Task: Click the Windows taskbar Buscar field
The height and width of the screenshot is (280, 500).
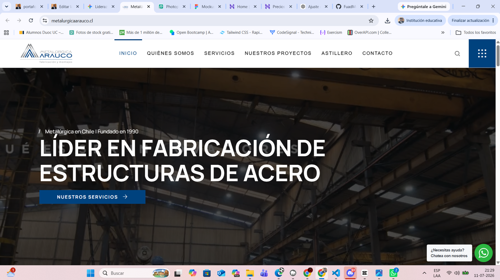Action: coord(135,273)
